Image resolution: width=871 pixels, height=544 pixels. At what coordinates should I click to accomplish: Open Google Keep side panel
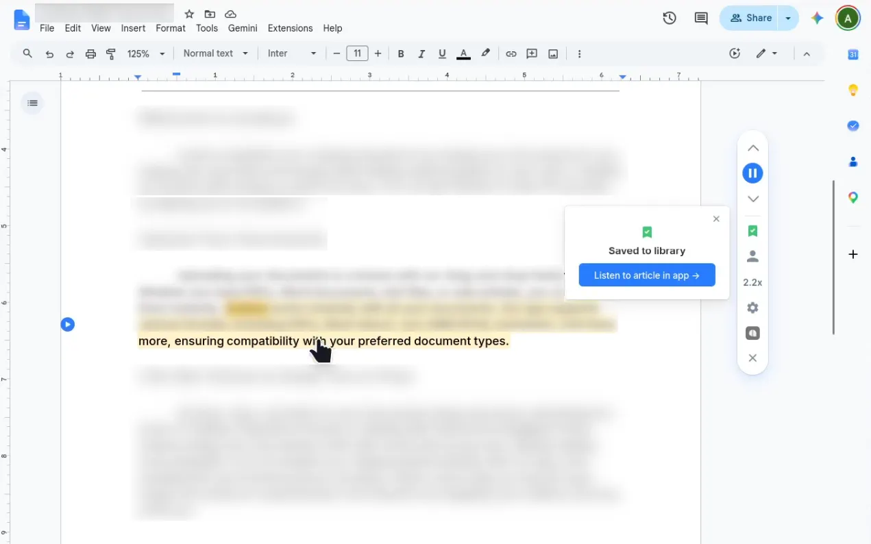(x=853, y=90)
